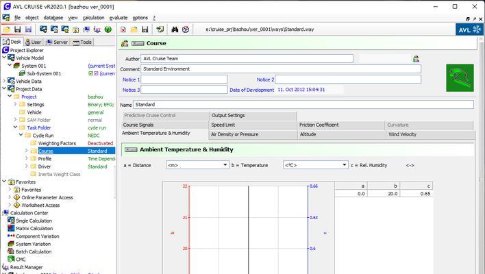The image size is (485, 274).
Task: Open the Distance unit dropdown
Action: [x=225, y=165]
